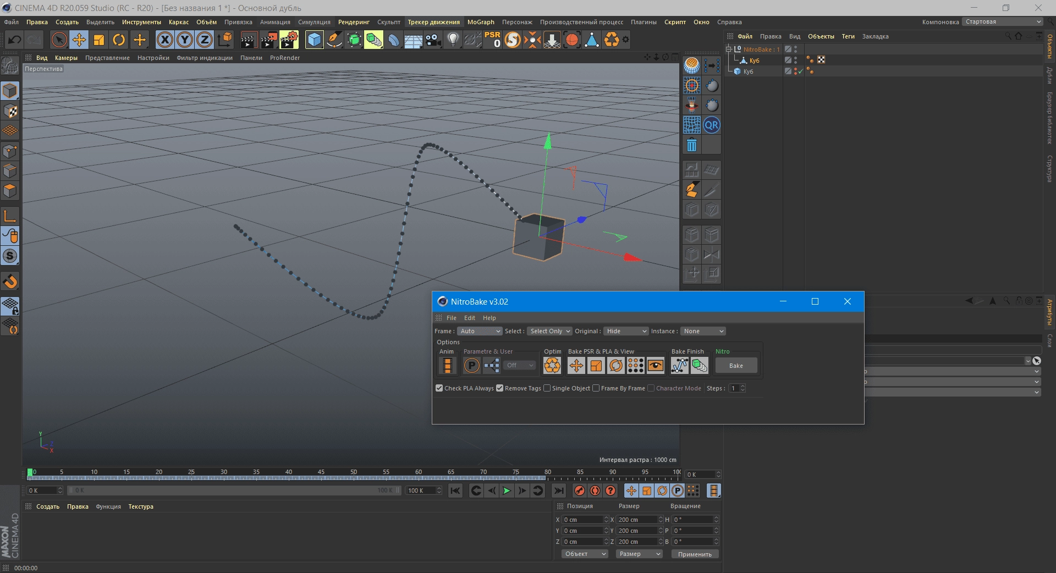
Task: Open the Select Only dropdown
Action: pyautogui.click(x=549, y=331)
